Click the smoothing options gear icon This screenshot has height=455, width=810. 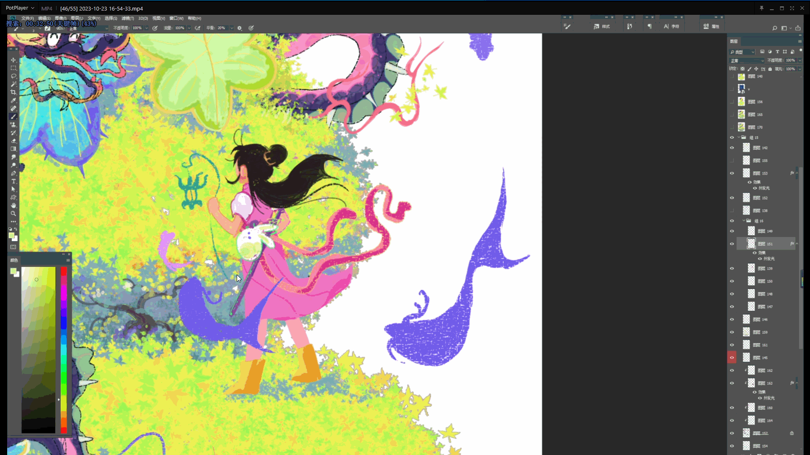pos(240,28)
